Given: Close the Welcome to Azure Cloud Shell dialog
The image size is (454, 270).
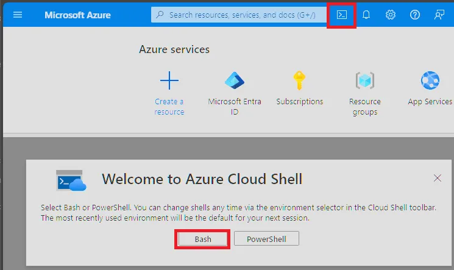Looking at the screenshot, I should (x=437, y=178).
